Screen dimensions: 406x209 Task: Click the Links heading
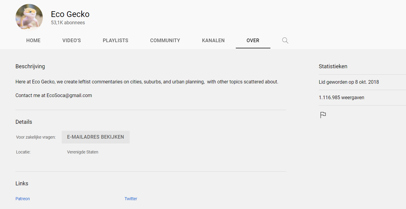click(22, 184)
